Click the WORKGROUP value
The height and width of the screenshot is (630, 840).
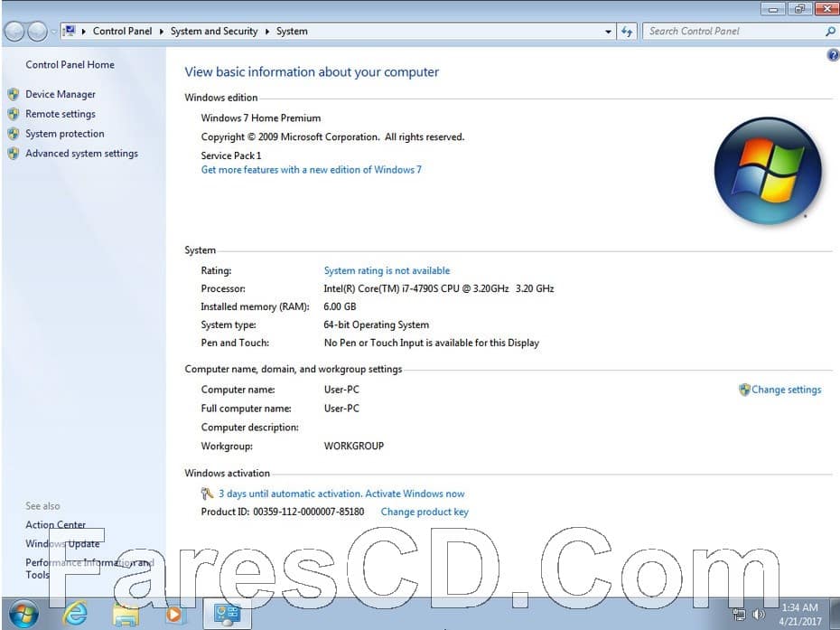353,447
